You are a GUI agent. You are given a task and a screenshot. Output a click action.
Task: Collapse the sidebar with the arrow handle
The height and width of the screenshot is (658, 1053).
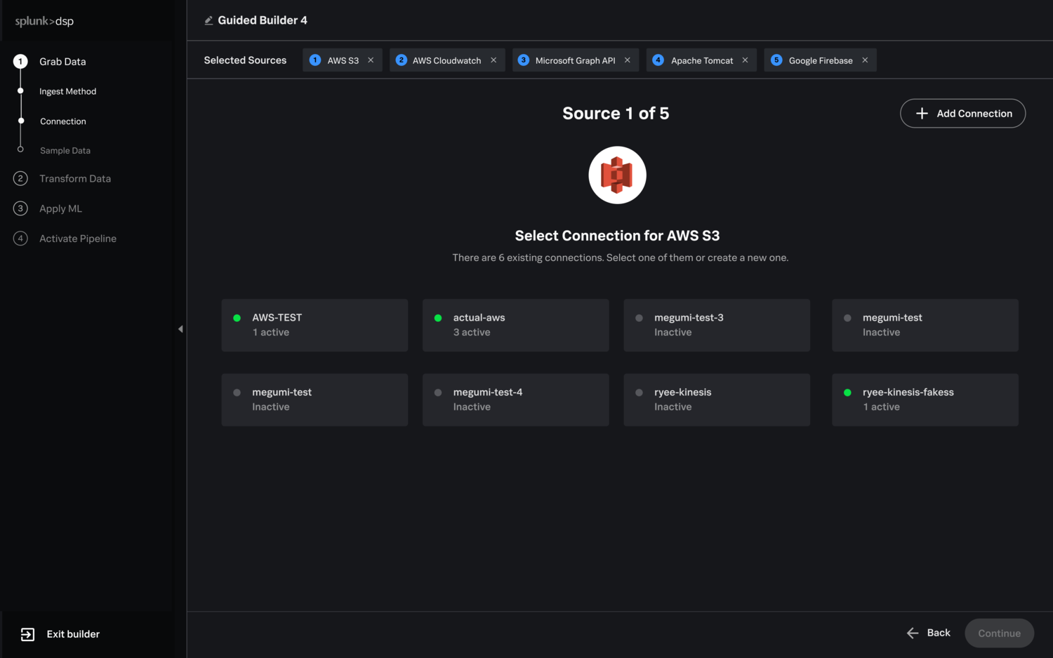point(180,329)
